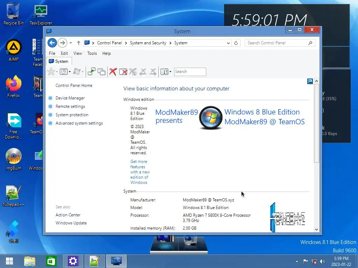Click the taskbar clock showing 5:59 PM
The image size is (358, 268).
(x=341, y=261)
